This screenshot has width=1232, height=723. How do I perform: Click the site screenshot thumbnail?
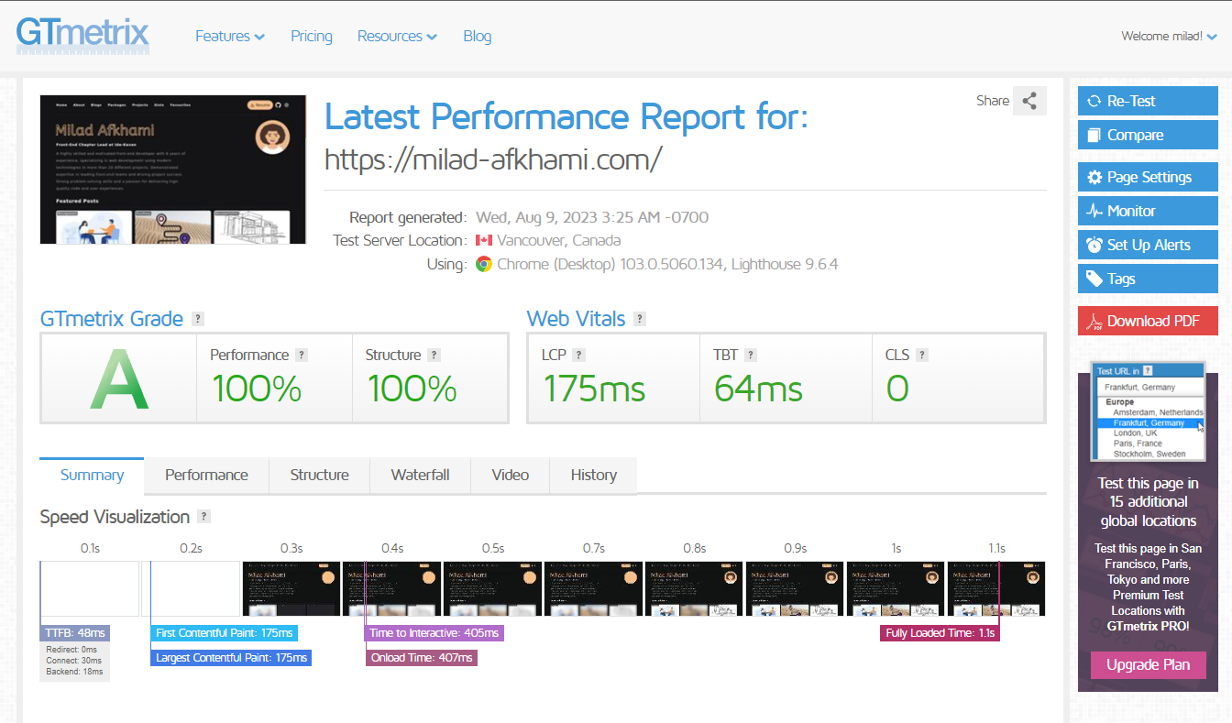[x=173, y=170]
